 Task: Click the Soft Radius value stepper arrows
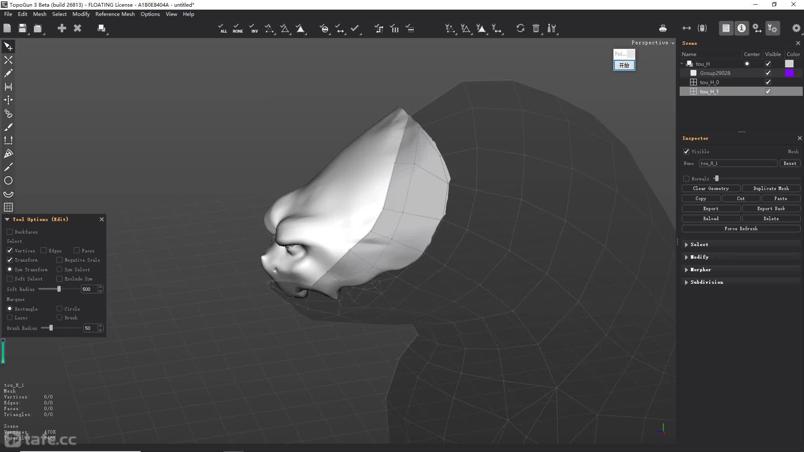tap(100, 289)
